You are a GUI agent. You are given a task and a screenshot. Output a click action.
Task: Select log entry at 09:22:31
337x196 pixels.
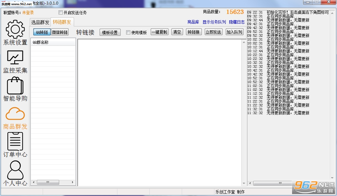pyautogui.click(x=288, y=13)
